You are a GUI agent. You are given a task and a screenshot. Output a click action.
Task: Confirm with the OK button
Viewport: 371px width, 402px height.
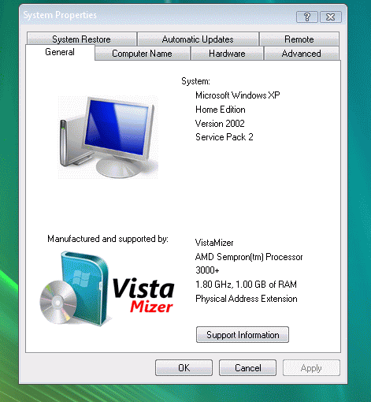184,368
